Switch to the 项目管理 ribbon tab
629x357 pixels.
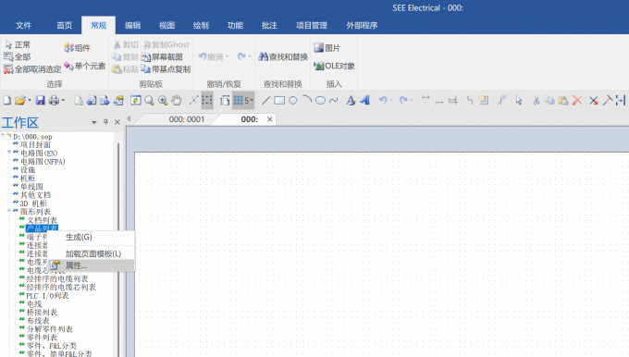(312, 25)
